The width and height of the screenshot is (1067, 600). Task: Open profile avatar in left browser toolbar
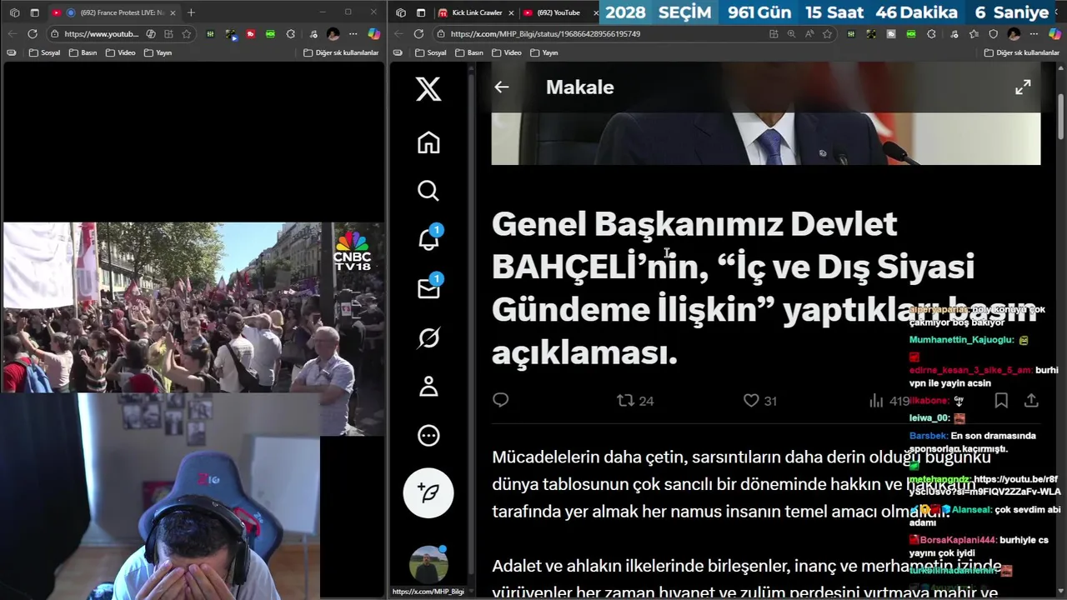(333, 34)
